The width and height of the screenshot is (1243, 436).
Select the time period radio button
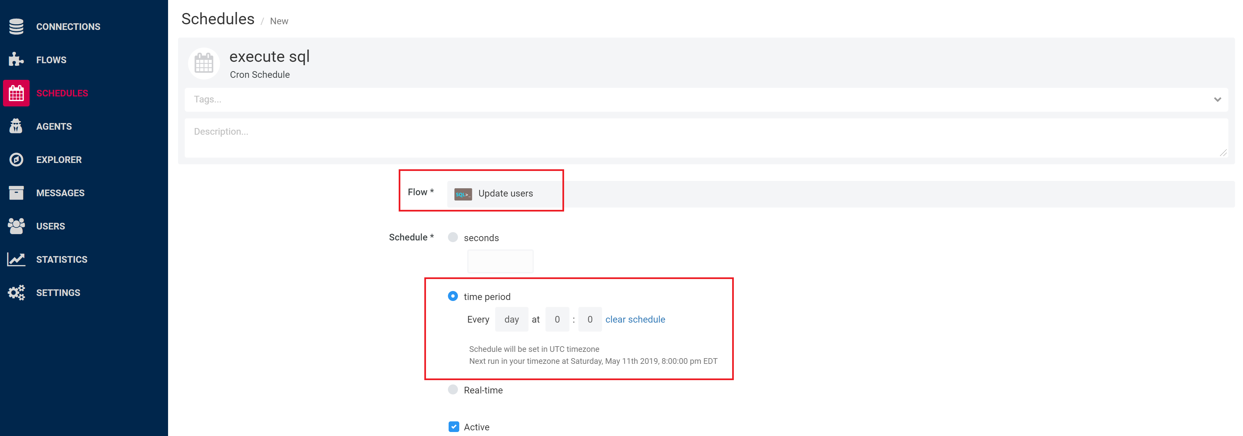(453, 296)
